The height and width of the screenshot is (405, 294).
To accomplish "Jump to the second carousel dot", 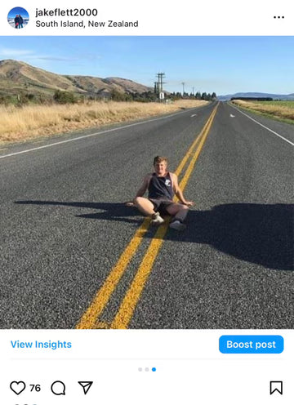I will 147,369.
